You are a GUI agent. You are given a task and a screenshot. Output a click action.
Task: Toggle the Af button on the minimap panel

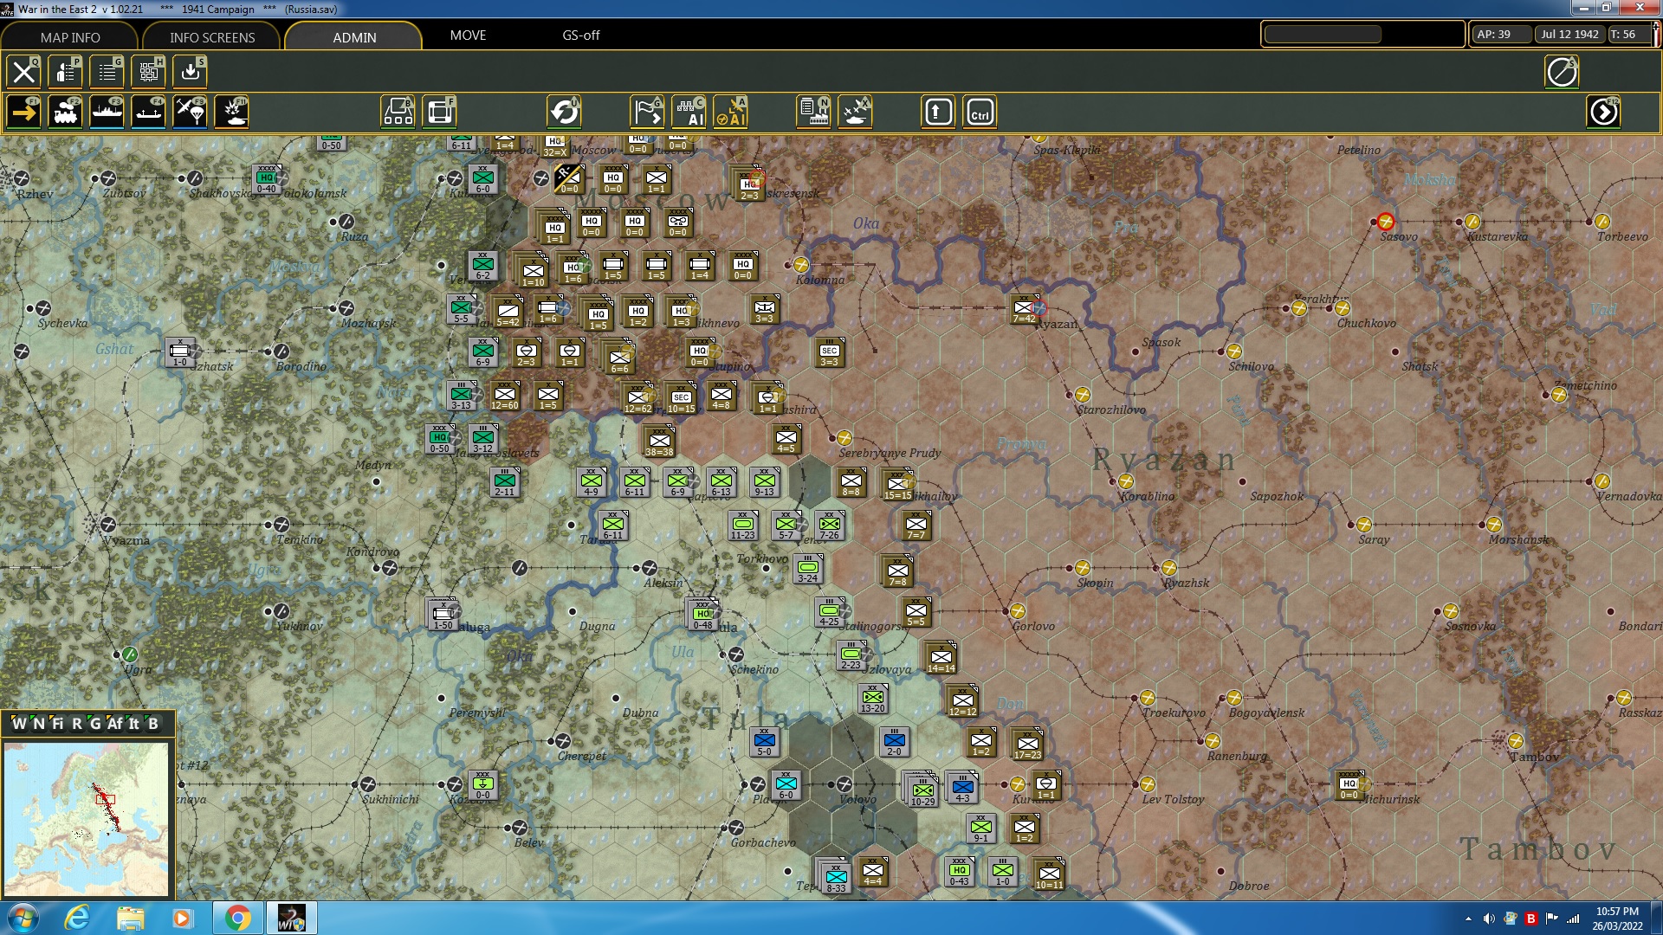click(114, 724)
